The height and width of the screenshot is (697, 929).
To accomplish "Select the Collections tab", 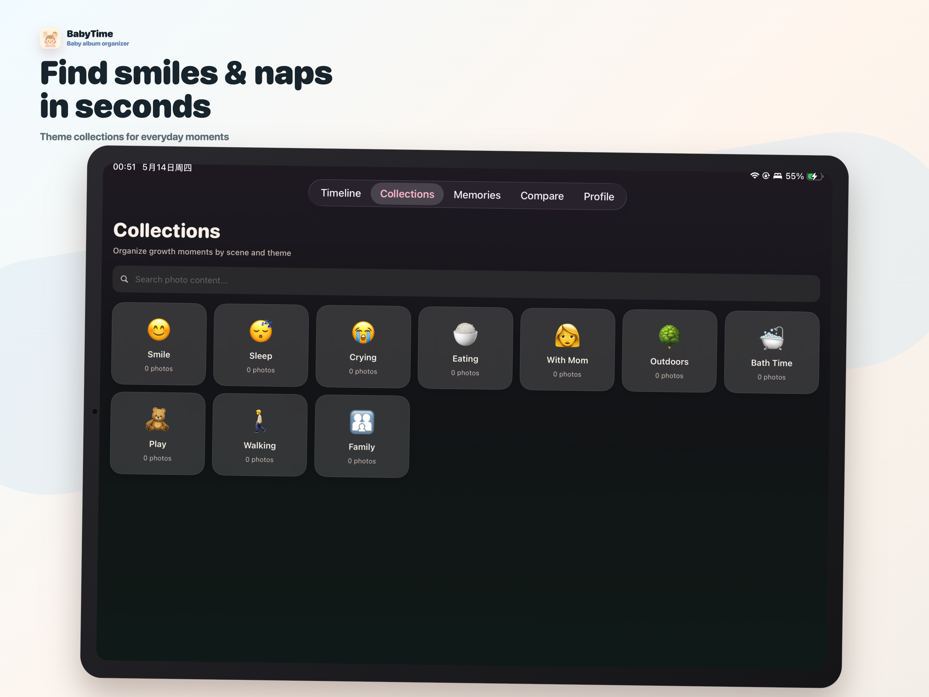I will (407, 194).
